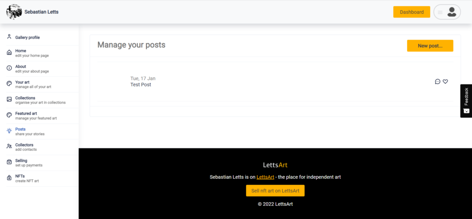Click the user profile silhouette icon
Viewport: 472px width, 219px height.
(452, 12)
